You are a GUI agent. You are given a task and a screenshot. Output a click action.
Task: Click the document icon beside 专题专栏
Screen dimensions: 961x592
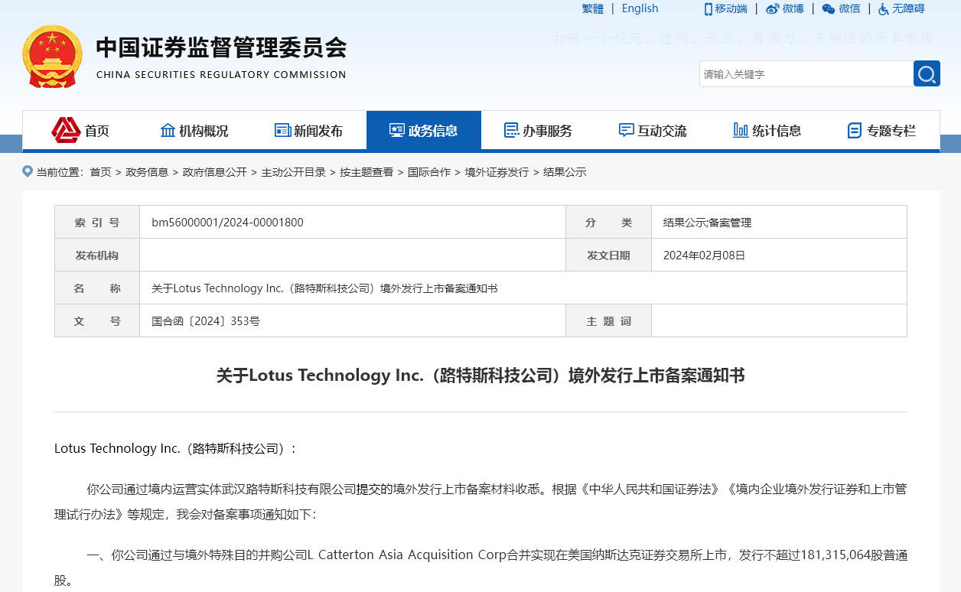[x=855, y=130]
